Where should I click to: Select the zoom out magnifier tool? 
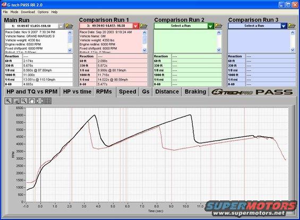(24, 101)
